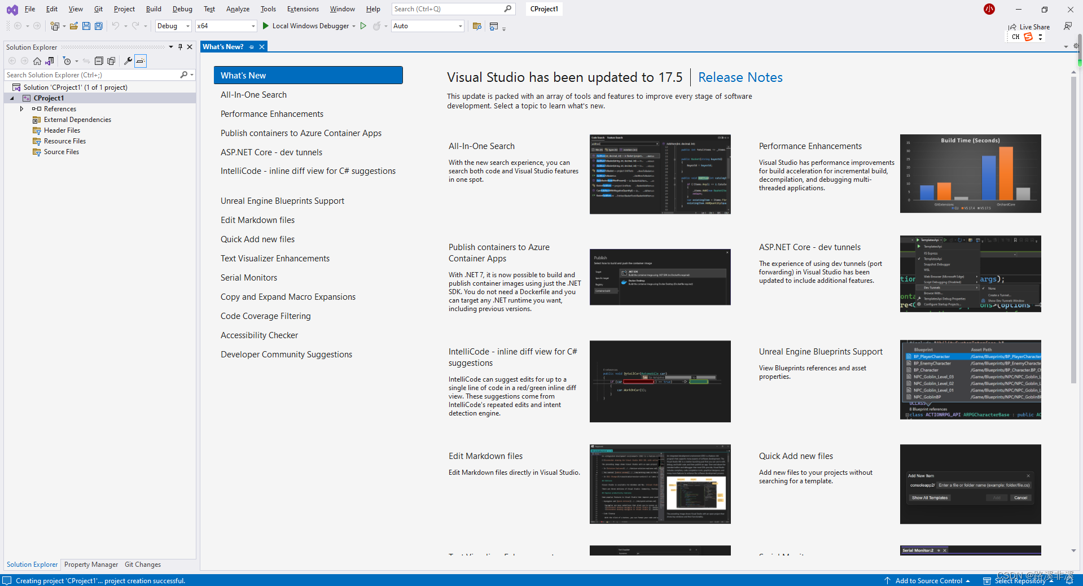Toggle Preview Selected Items icon
This screenshot has width=1083, height=586.
click(141, 61)
